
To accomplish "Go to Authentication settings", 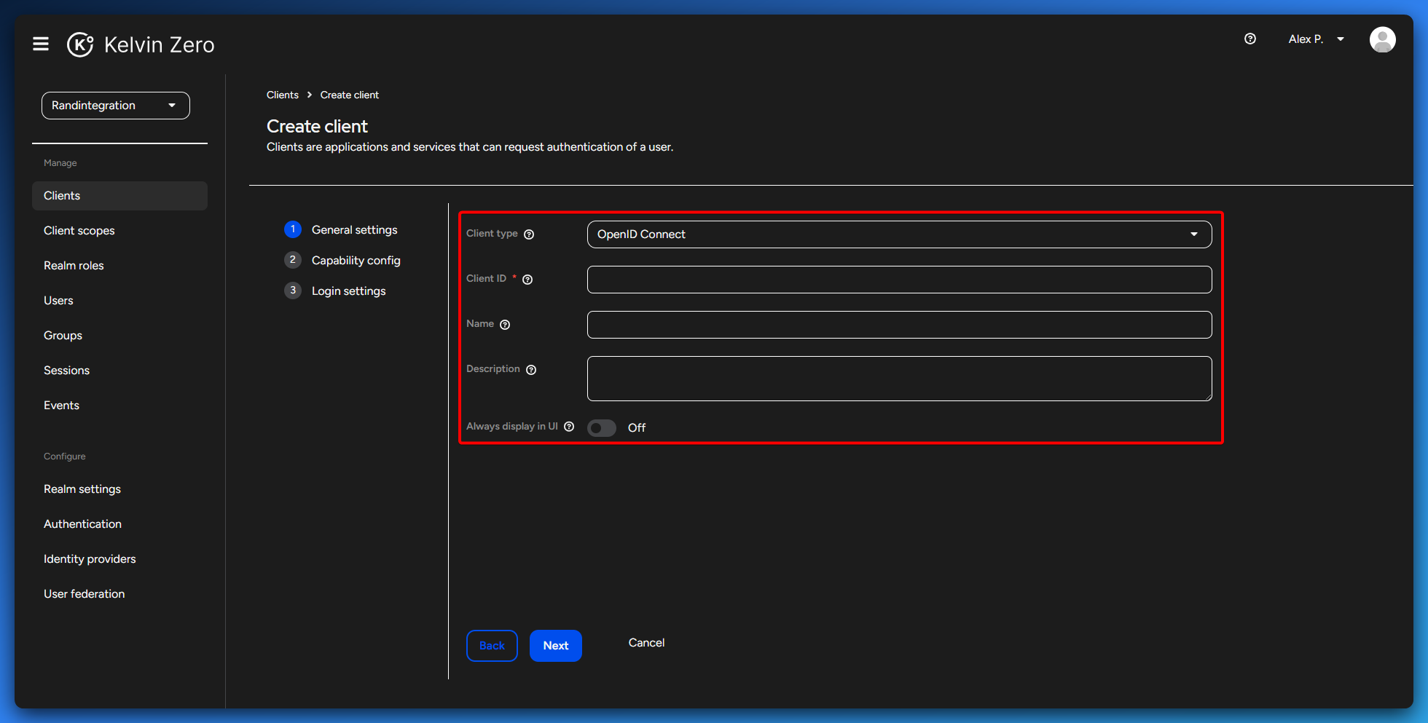I will (x=119, y=524).
